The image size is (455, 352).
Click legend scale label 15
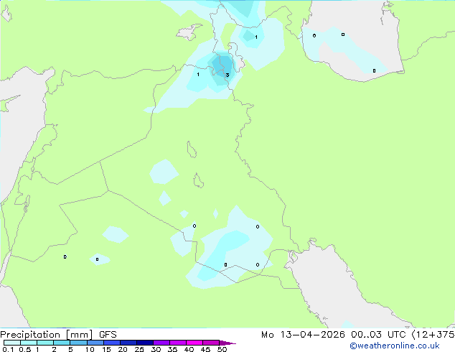[106, 349]
